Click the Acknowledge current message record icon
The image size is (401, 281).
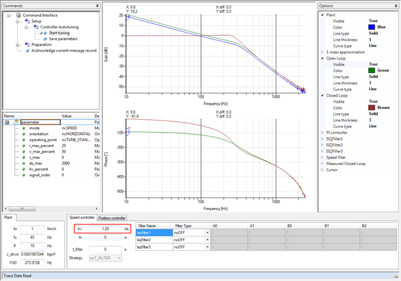28,50
